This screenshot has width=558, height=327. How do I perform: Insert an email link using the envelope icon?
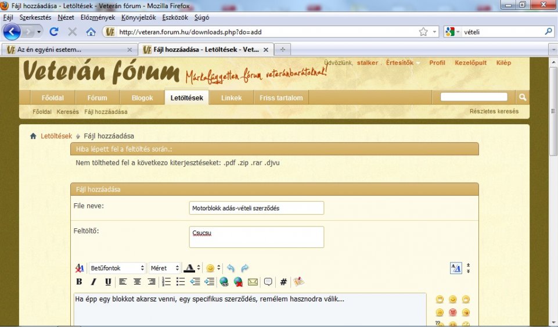click(x=253, y=282)
